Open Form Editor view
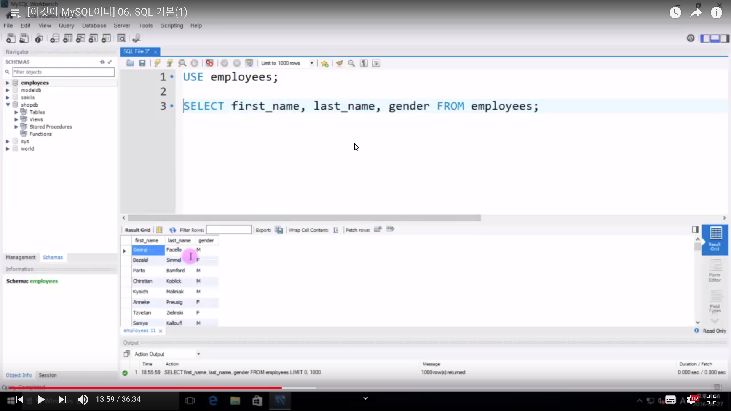The image size is (731, 411). [715, 271]
